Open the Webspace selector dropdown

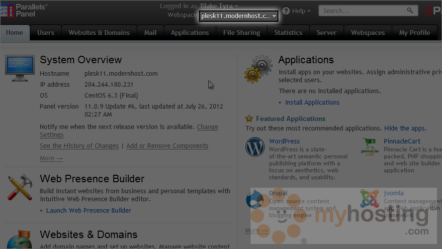pos(239,16)
